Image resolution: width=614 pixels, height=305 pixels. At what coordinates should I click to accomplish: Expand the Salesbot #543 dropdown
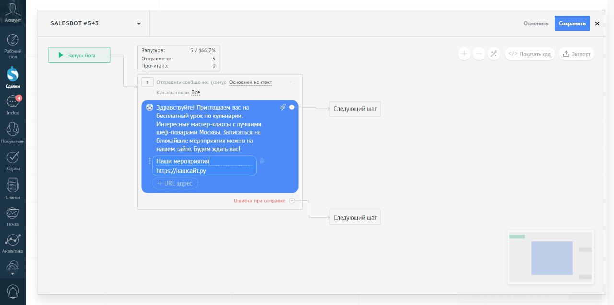[x=139, y=23]
